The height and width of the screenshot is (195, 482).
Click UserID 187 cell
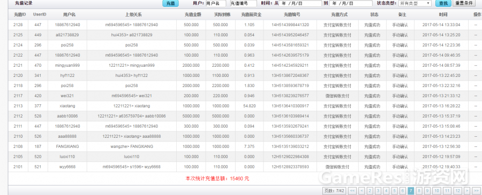38,146
